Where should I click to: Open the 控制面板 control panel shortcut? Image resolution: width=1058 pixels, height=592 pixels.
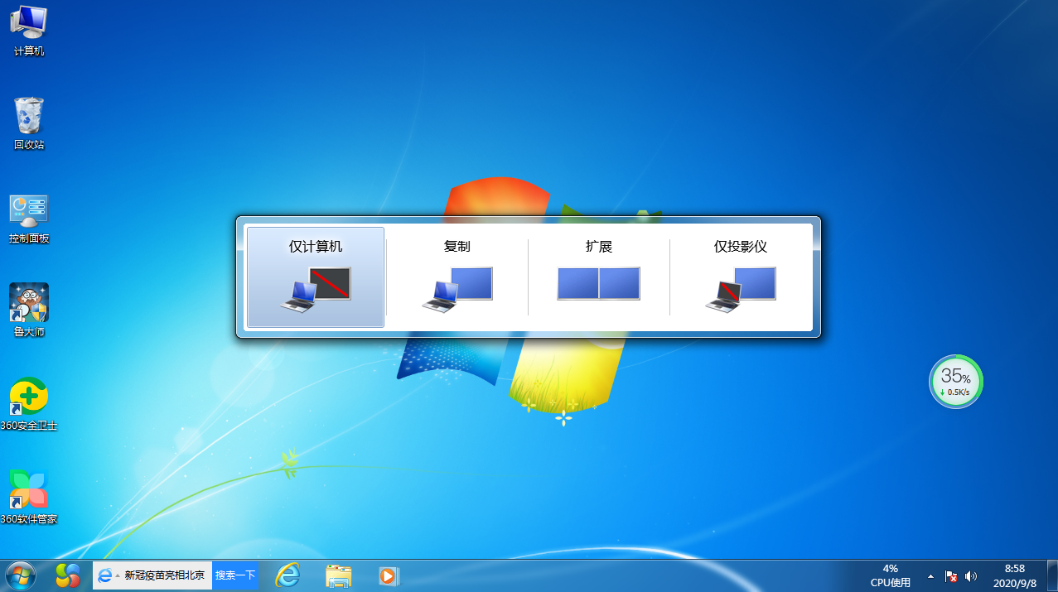[29, 218]
